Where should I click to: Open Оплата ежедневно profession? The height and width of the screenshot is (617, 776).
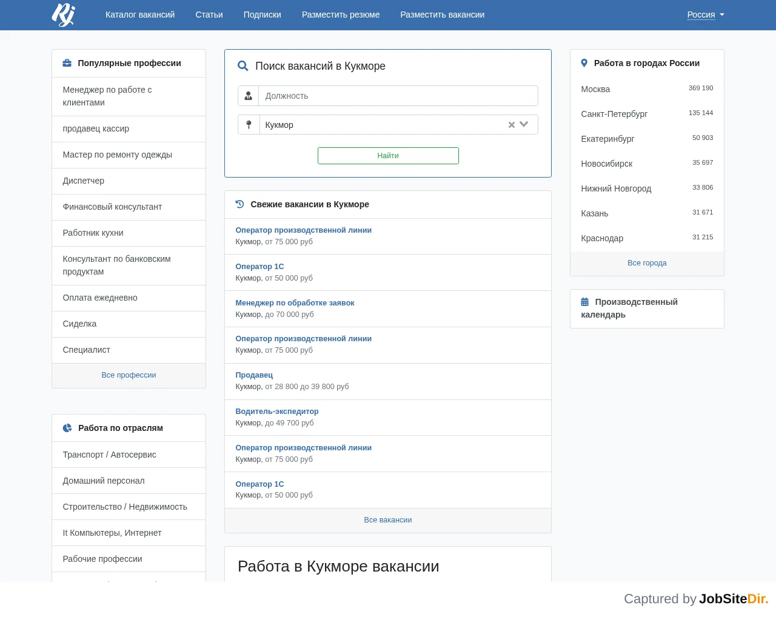tap(129, 298)
